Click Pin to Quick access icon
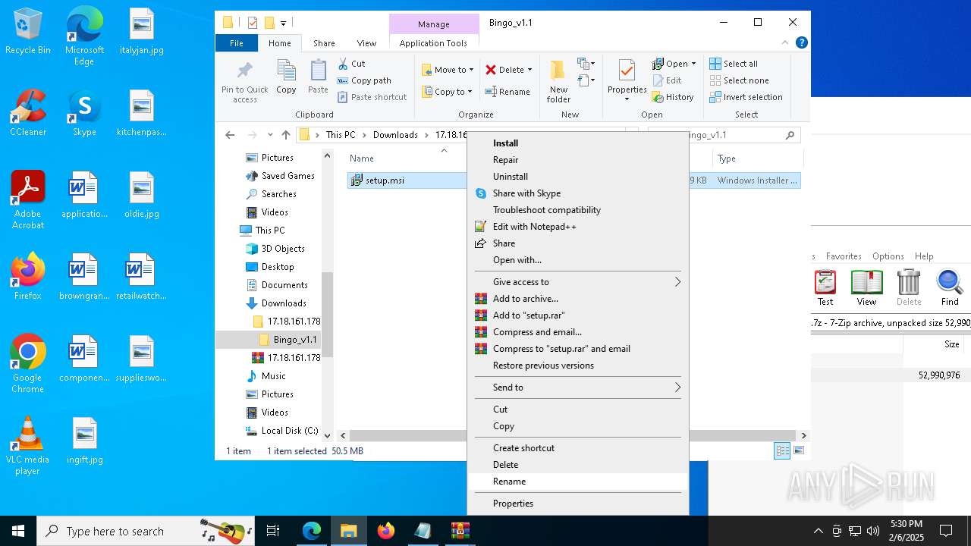The width and height of the screenshot is (971, 546). [x=244, y=82]
